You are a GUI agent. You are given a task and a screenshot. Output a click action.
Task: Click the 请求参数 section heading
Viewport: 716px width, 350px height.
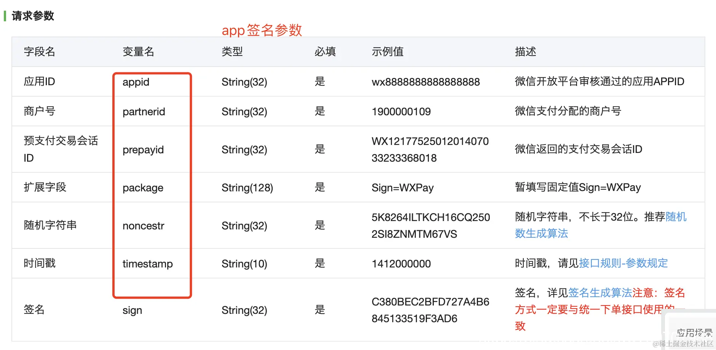point(33,16)
